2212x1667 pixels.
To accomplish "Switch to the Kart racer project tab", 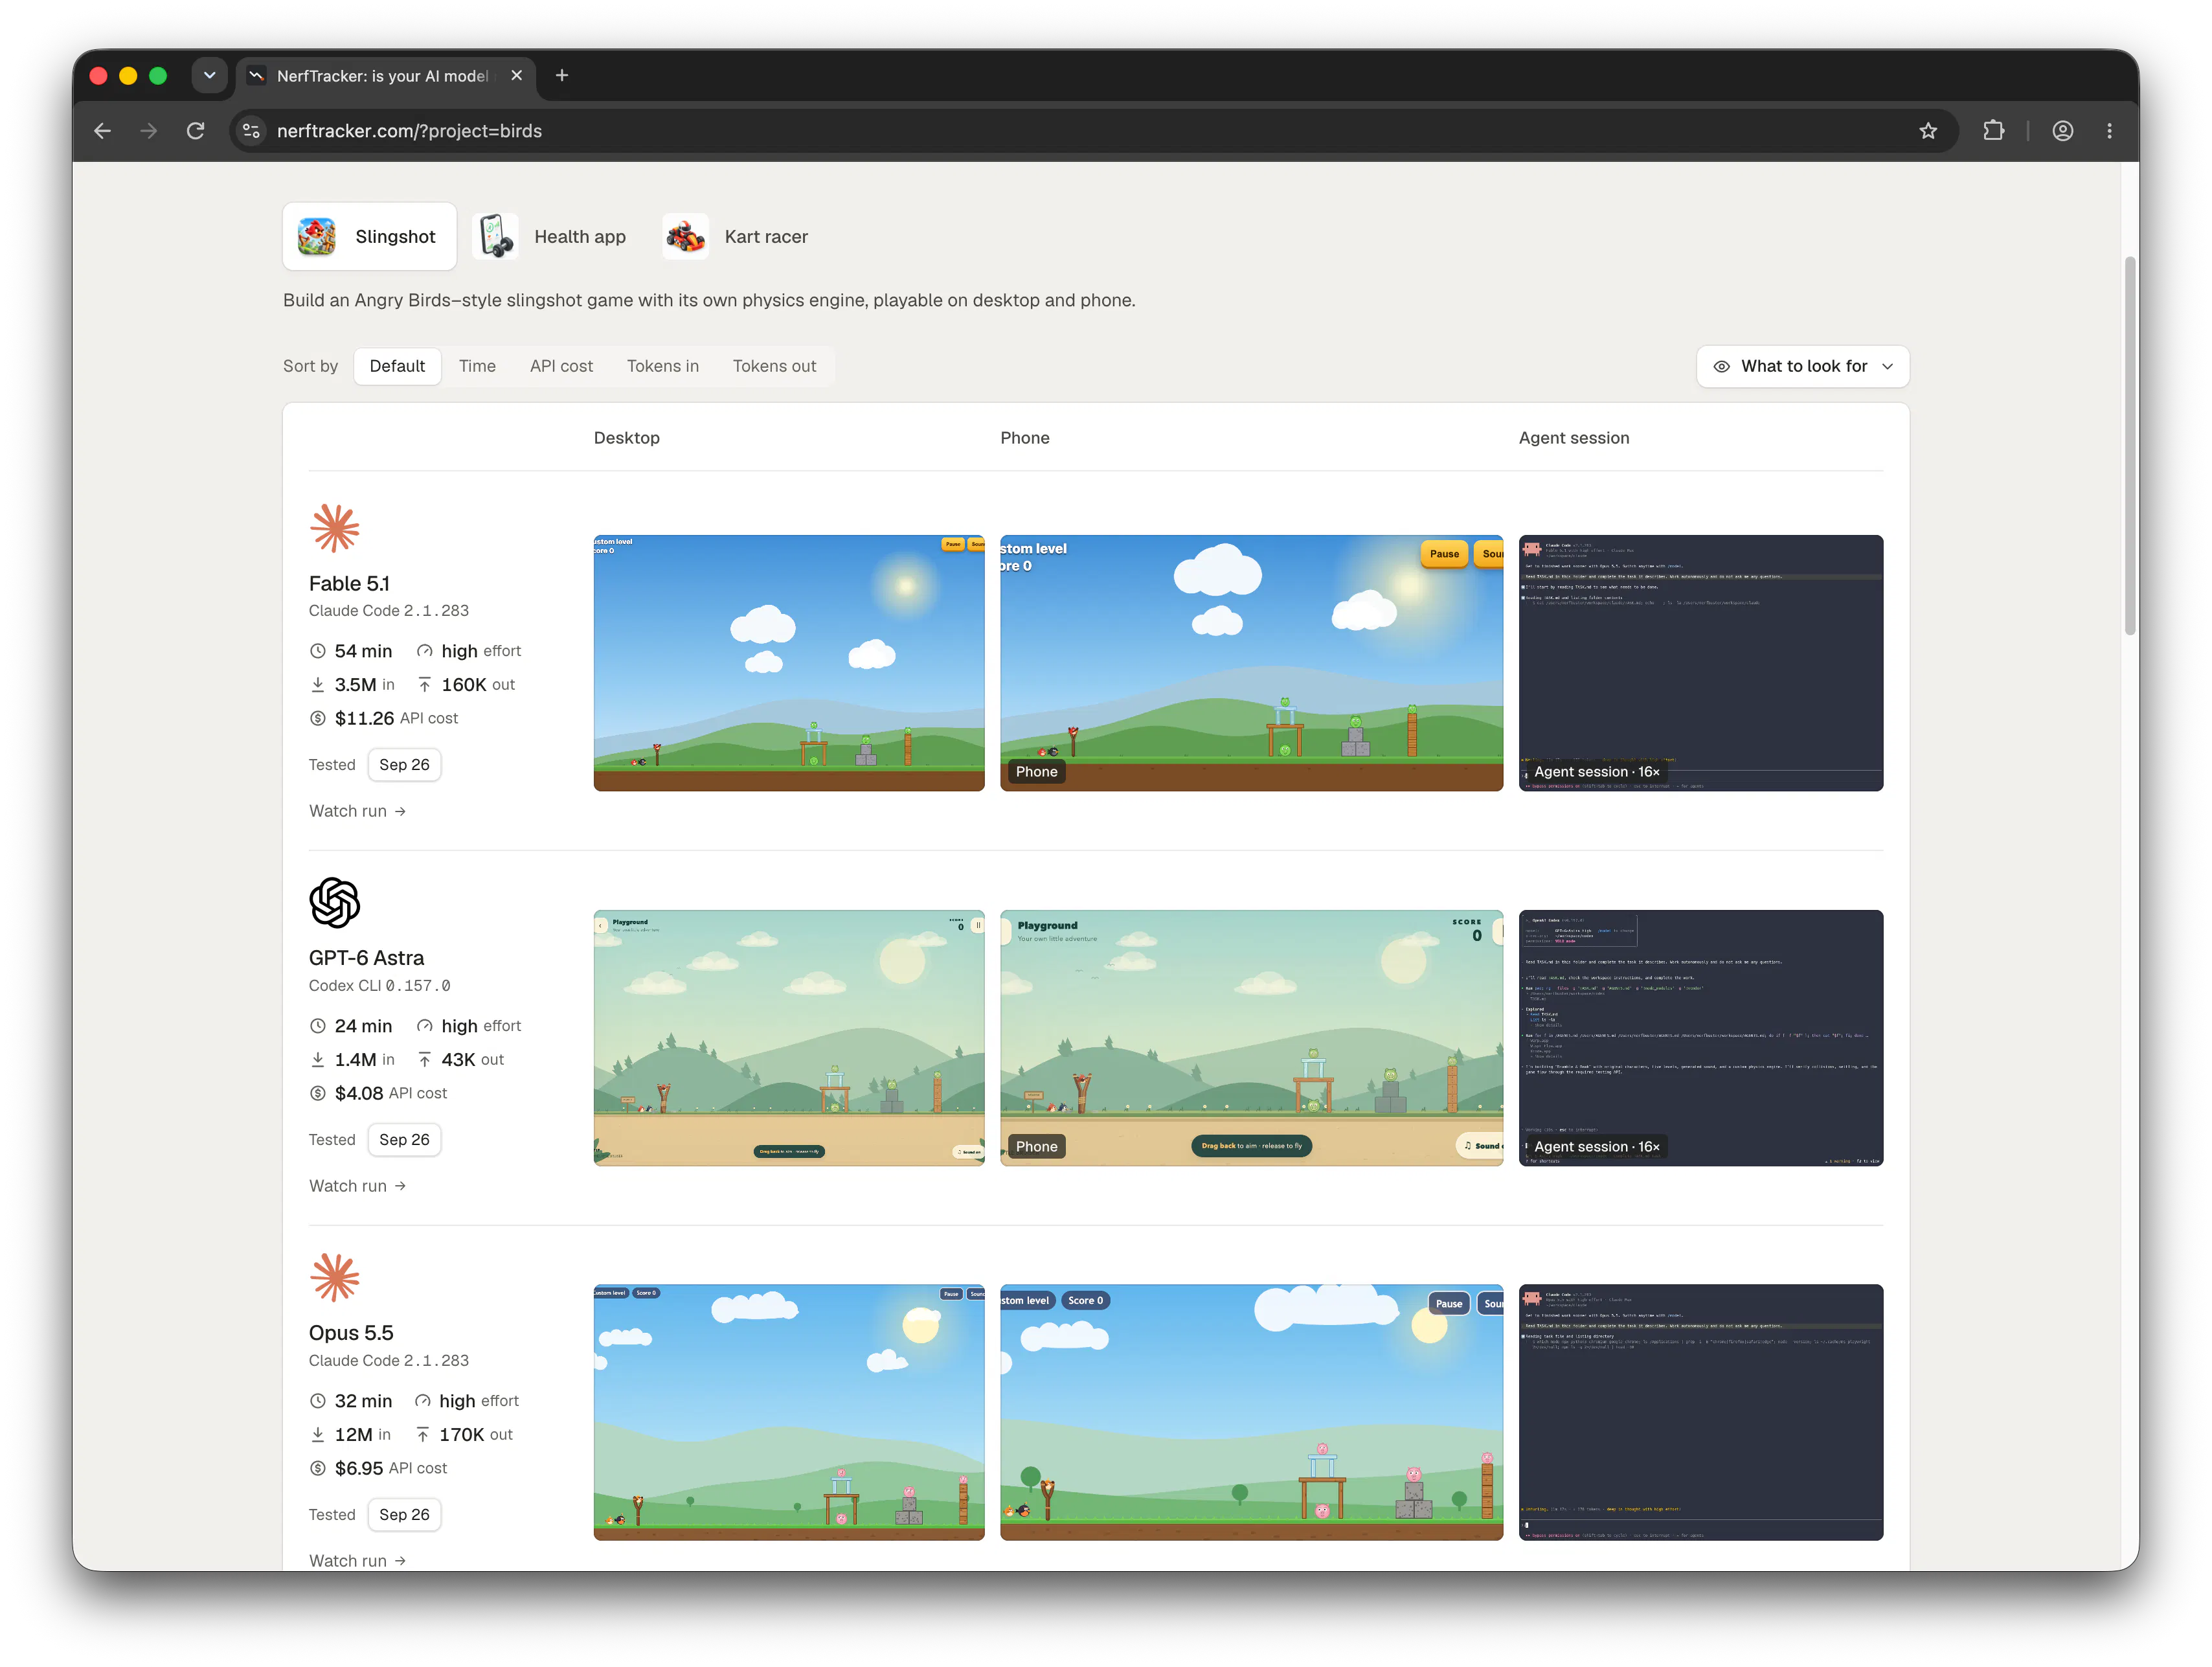I will pos(737,237).
